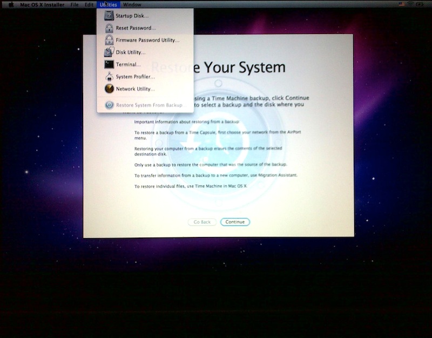Select Restore System From Backup… entry
Viewport: 432px width, 338px height.
coord(145,105)
